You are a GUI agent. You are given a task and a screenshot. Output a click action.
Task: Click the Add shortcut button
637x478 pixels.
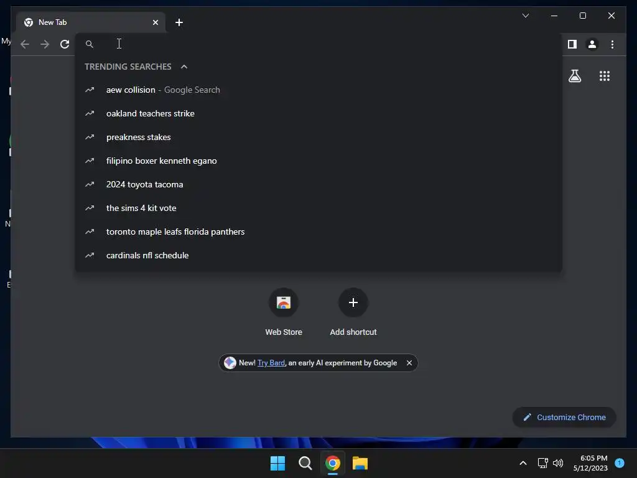click(353, 312)
